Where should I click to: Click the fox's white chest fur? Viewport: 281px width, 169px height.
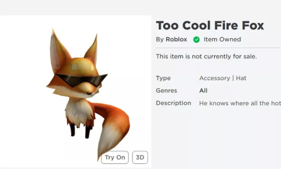coord(79,110)
